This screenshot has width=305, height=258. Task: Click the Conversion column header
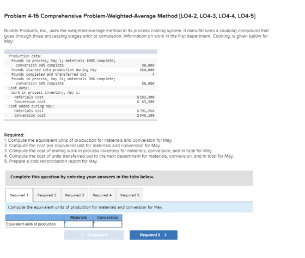(108, 218)
